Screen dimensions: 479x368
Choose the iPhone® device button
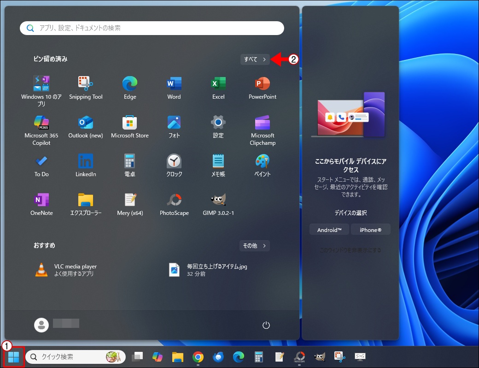[370, 230]
